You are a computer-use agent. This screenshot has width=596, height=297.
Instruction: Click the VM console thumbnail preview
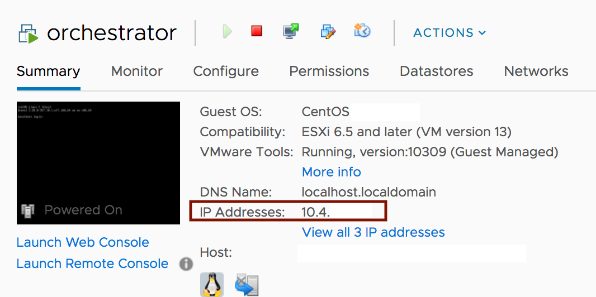98,162
